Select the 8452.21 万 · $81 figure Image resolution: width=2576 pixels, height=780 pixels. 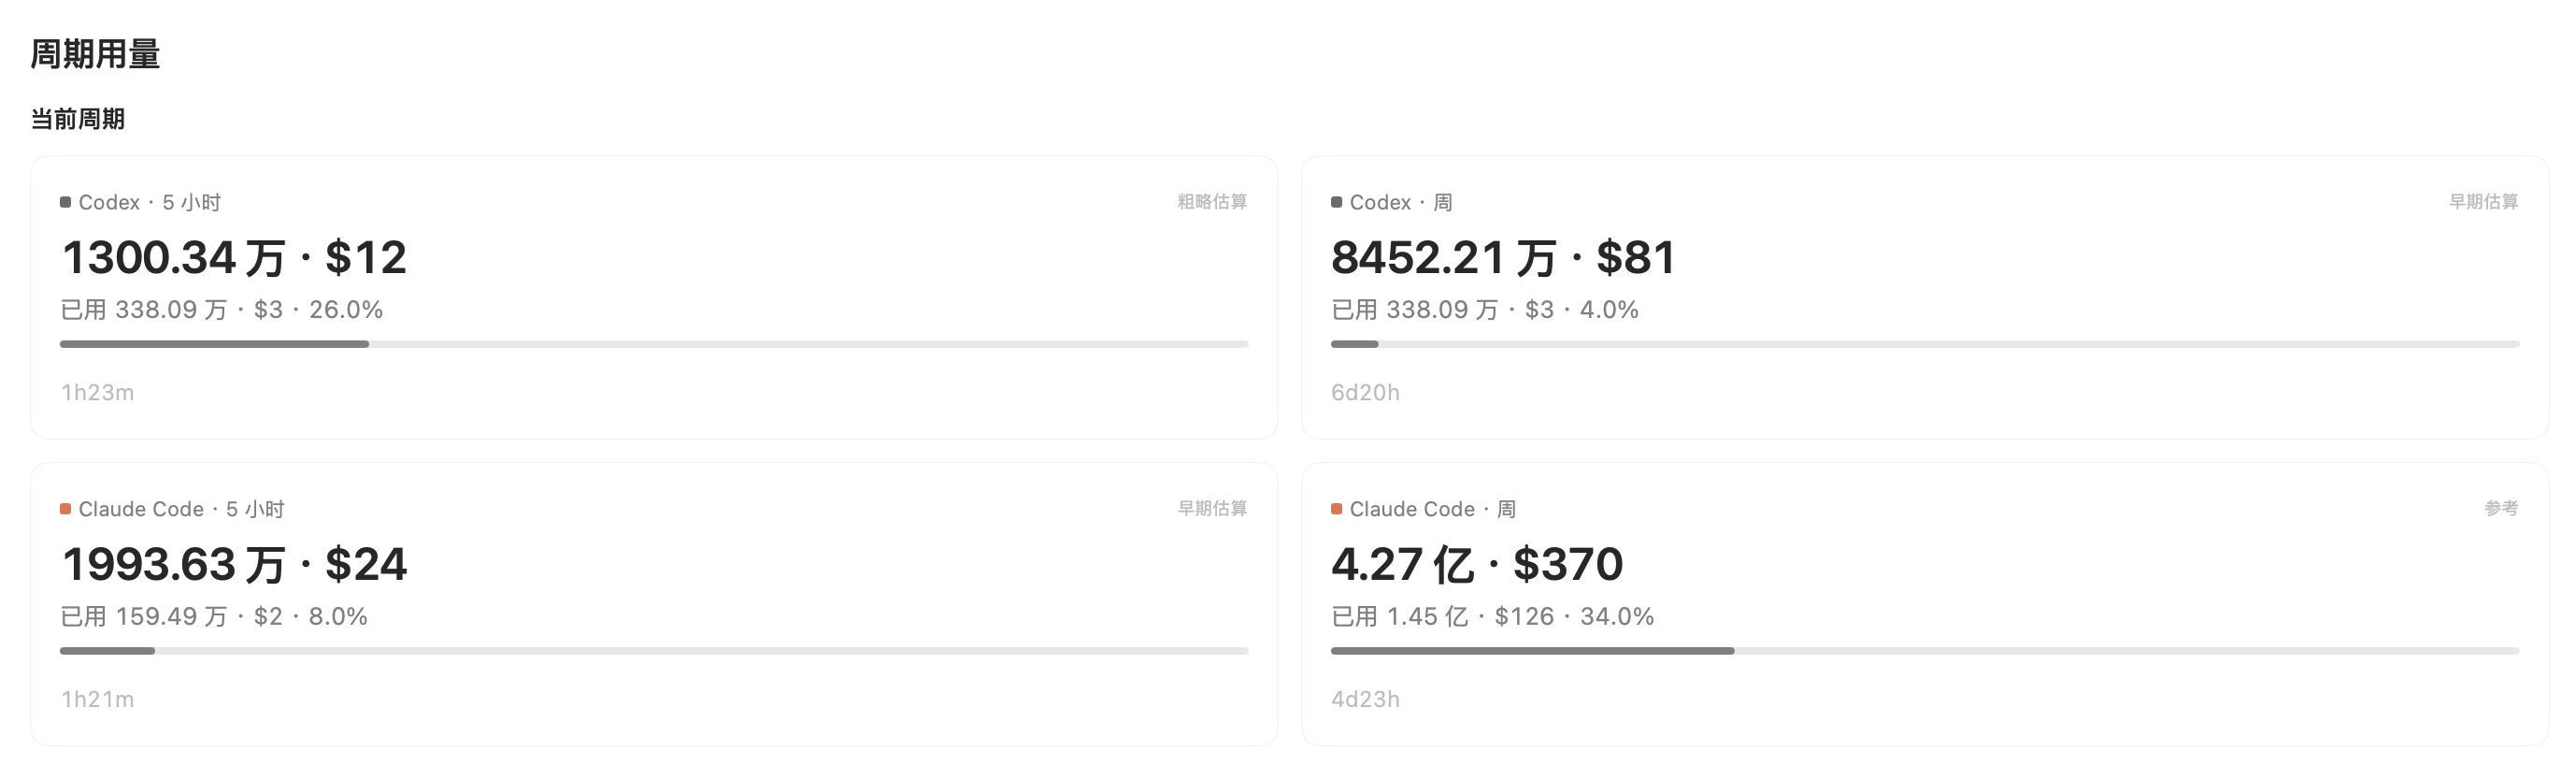1503,258
